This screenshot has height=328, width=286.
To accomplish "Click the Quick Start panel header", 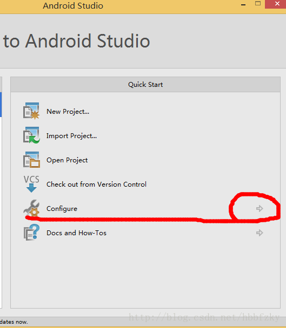I will 145,85.
